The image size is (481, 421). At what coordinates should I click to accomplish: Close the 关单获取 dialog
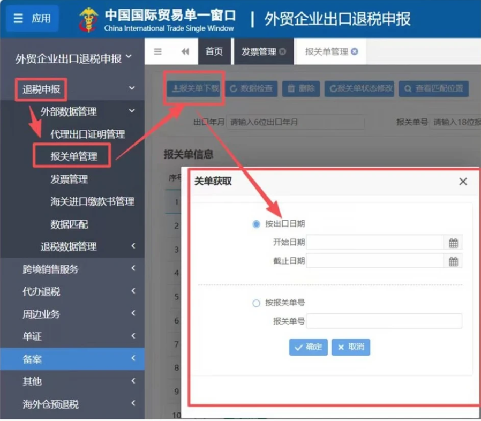coord(463,182)
